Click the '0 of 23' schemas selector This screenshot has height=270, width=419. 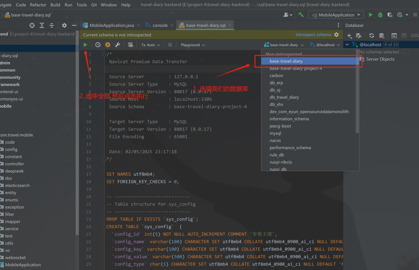[391, 44]
